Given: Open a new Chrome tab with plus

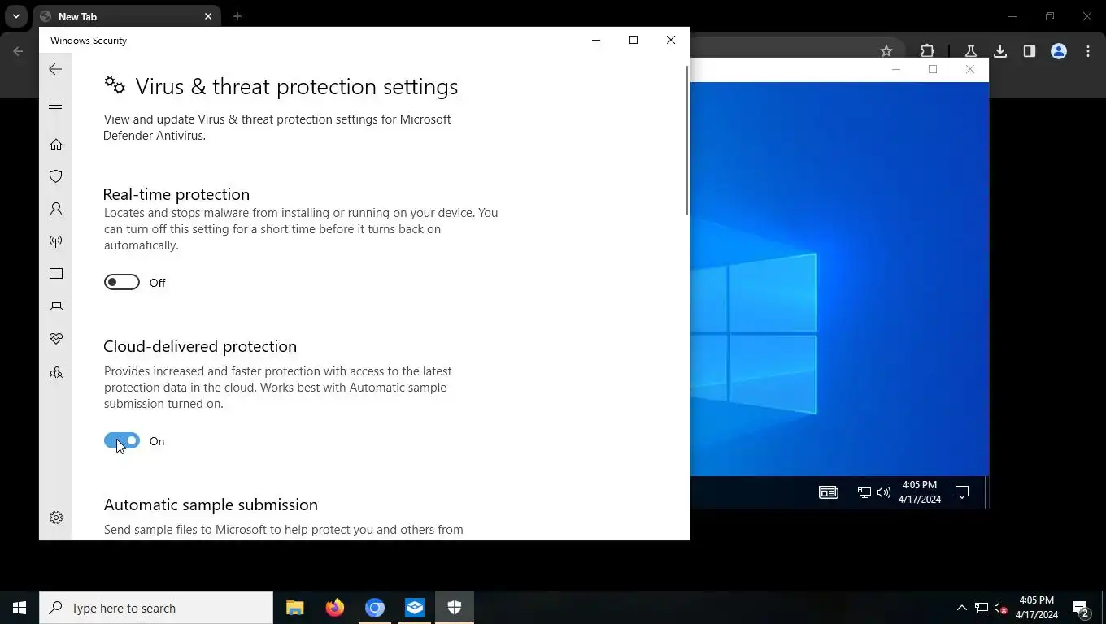Looking at the screenshot, I should (x=237, y=16).
